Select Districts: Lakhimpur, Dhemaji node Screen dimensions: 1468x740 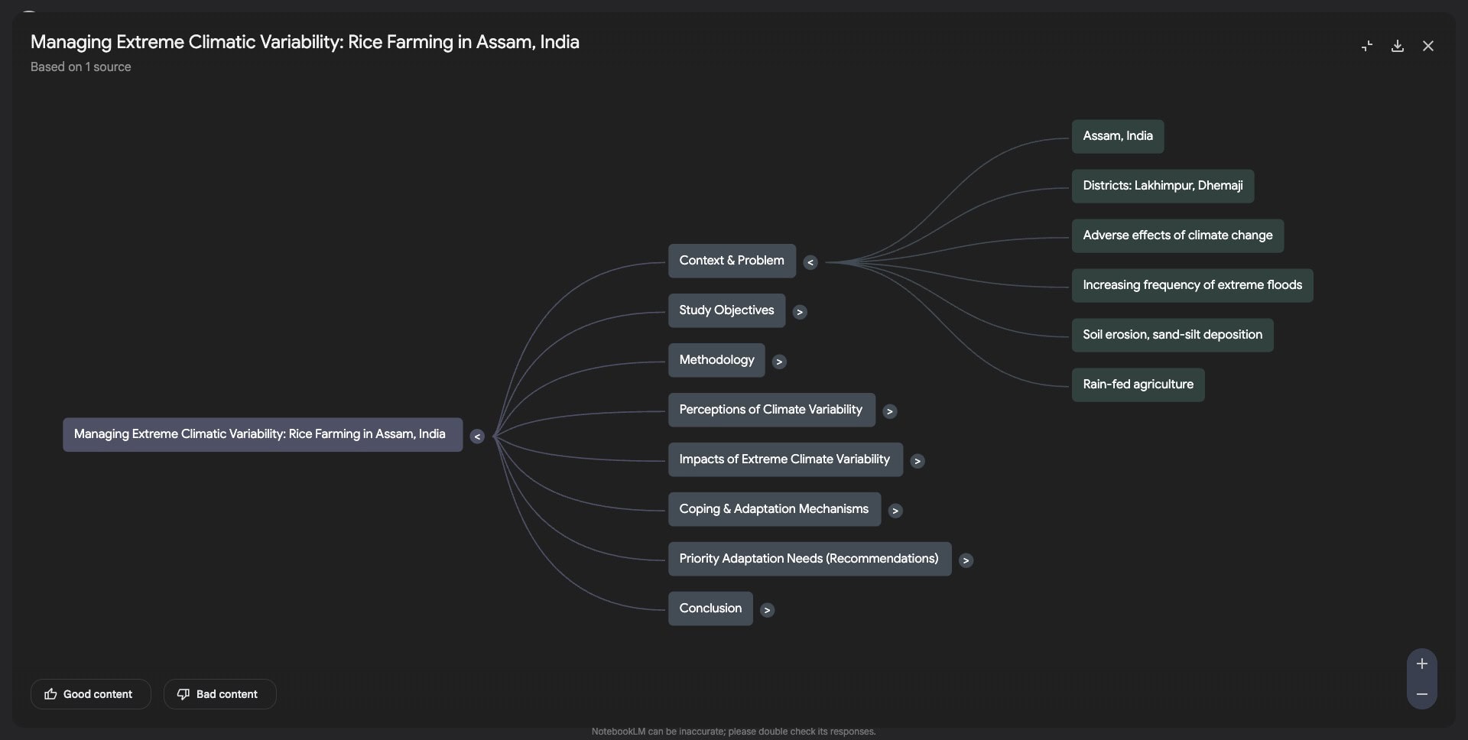pyautogui.click(x=1162, y=186)
